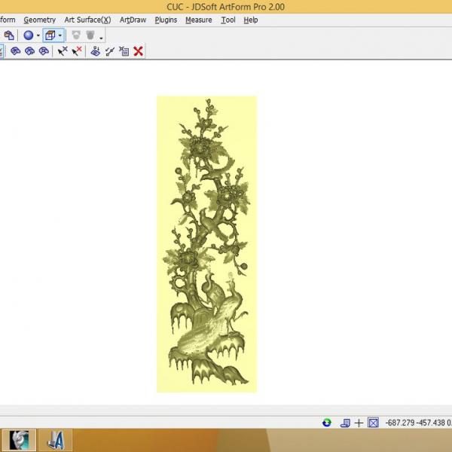The image size is (452, 452).
Task: Click the third blue surface shape icon
Action: tap(44, 51)
